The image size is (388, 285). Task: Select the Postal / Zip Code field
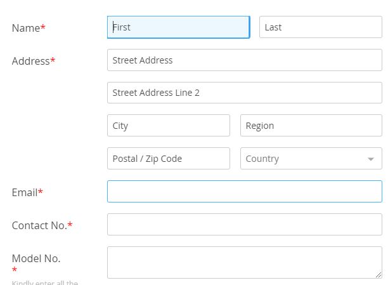pyautogui.click(x=168, y=159)
